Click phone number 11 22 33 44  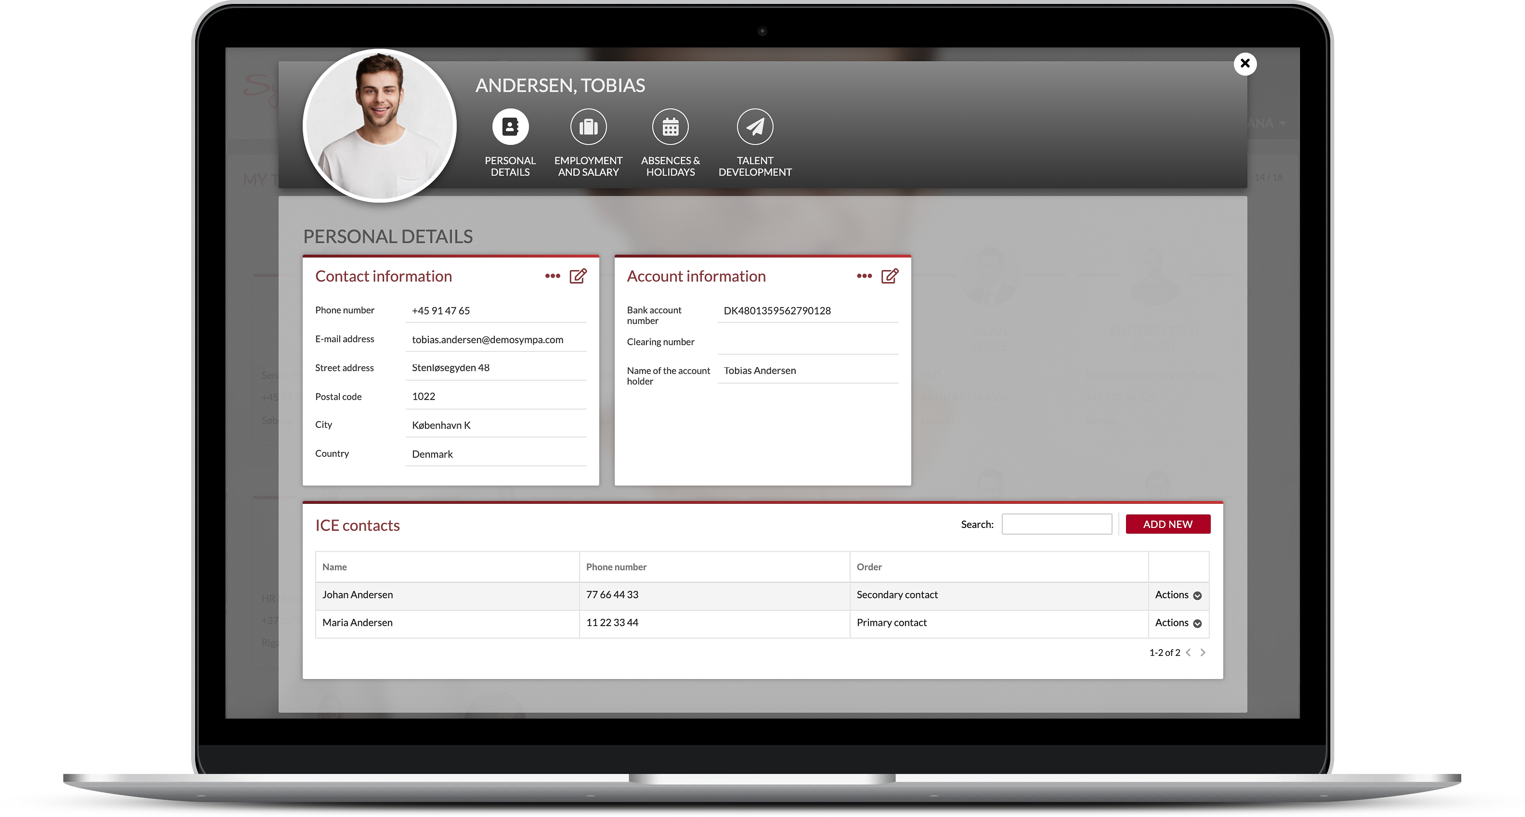[612, 623]
